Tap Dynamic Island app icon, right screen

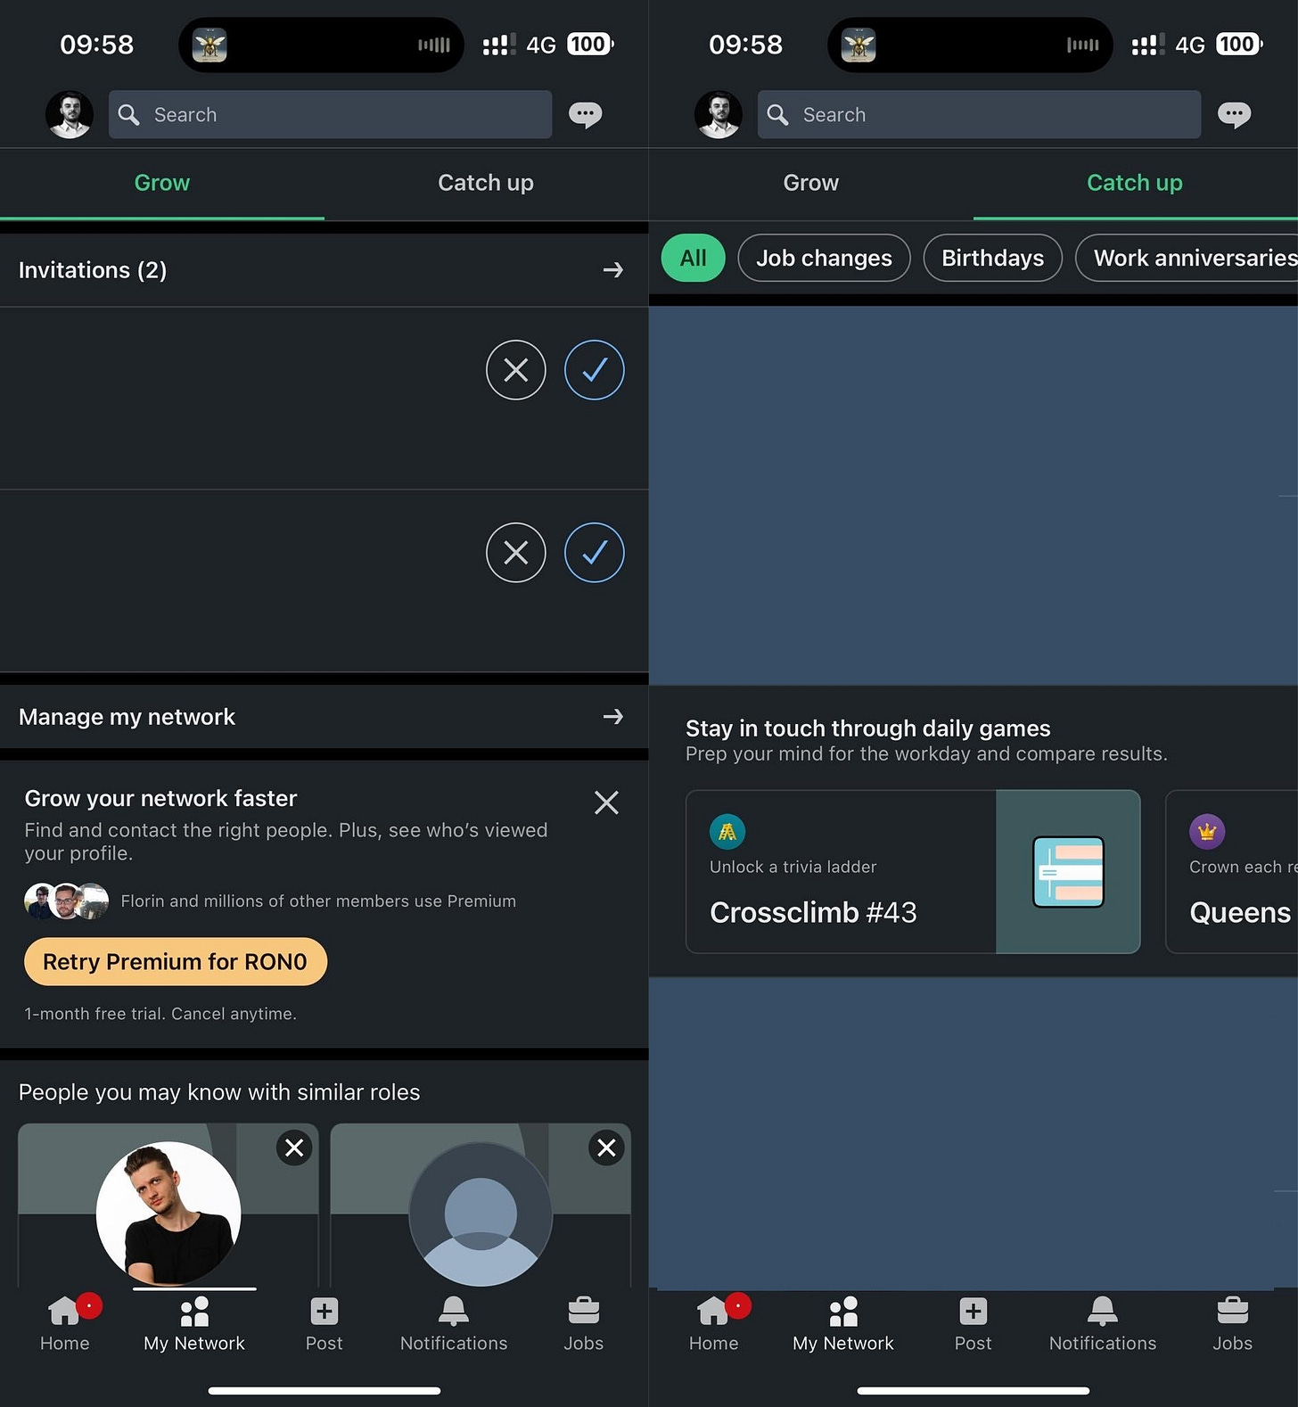click(858, 45)
